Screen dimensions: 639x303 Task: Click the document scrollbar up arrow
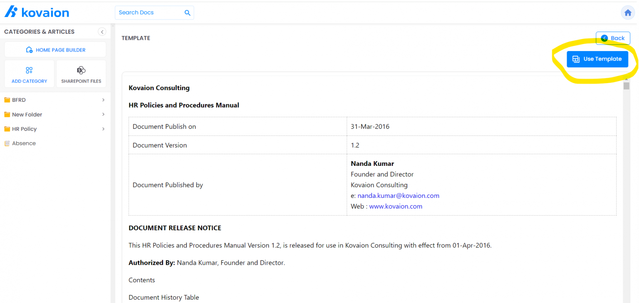click(626, 79)
